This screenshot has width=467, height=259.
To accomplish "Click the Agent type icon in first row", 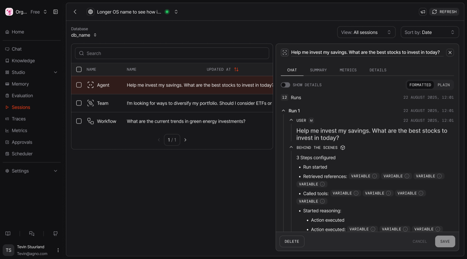I will tap(90, 85).
